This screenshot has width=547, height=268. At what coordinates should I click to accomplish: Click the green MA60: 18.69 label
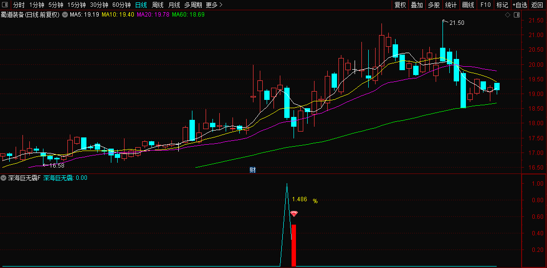coord(189,15)
